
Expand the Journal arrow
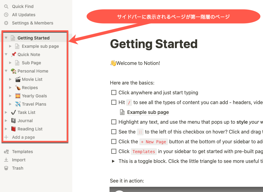pos(6,121)
